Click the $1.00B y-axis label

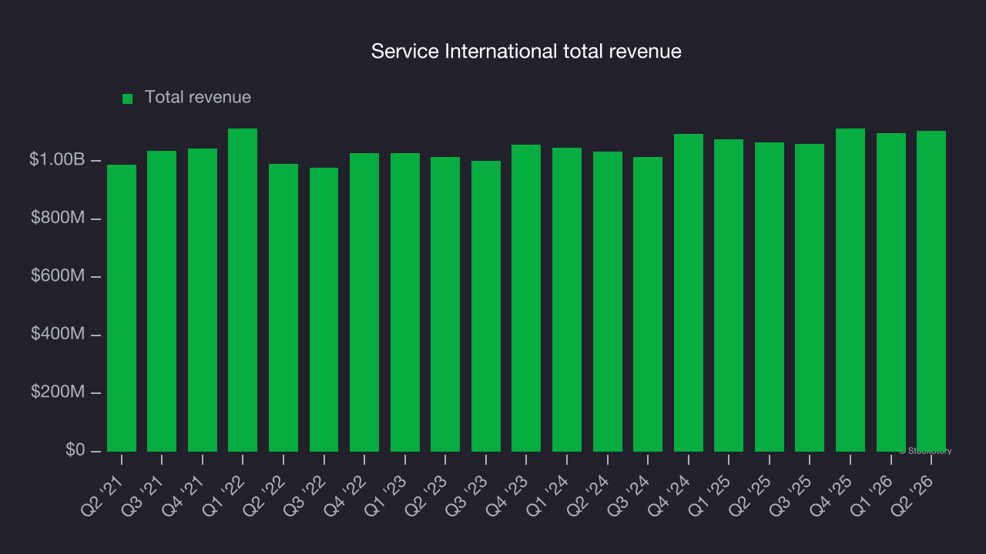point(57,160)
